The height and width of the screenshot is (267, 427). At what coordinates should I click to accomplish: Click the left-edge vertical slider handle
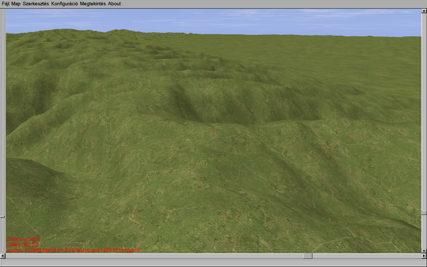tap(2, 216)
